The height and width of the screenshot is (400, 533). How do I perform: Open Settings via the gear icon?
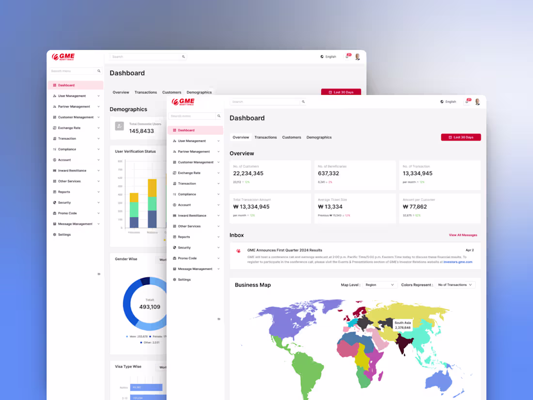[175, 279]
